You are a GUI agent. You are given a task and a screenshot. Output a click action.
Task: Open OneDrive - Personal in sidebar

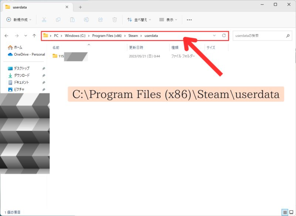26,55
